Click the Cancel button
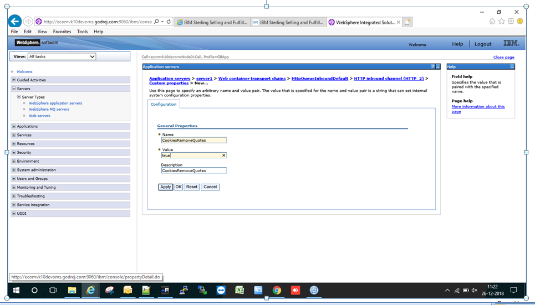This screenshot has height=305, width=535. point(210,187)
